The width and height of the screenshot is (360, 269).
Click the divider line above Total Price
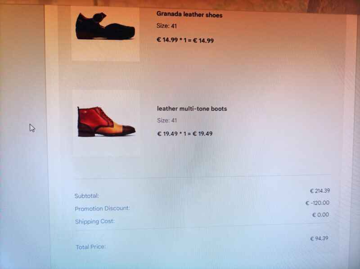click(x=202, y=226)
